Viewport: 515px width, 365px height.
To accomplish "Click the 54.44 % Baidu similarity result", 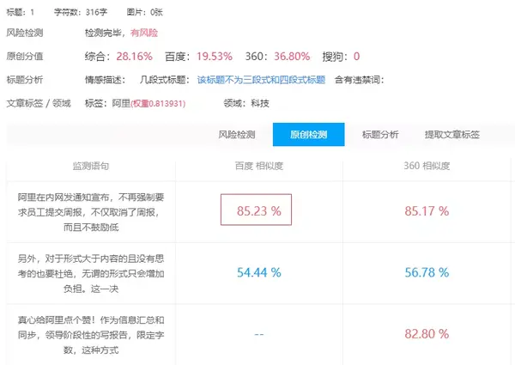I will pos(259,272).
